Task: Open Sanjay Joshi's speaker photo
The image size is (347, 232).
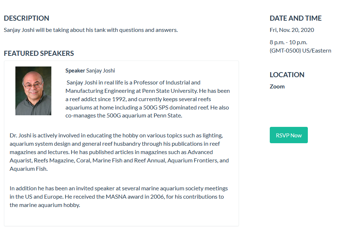Action: (x=33, y=91)
